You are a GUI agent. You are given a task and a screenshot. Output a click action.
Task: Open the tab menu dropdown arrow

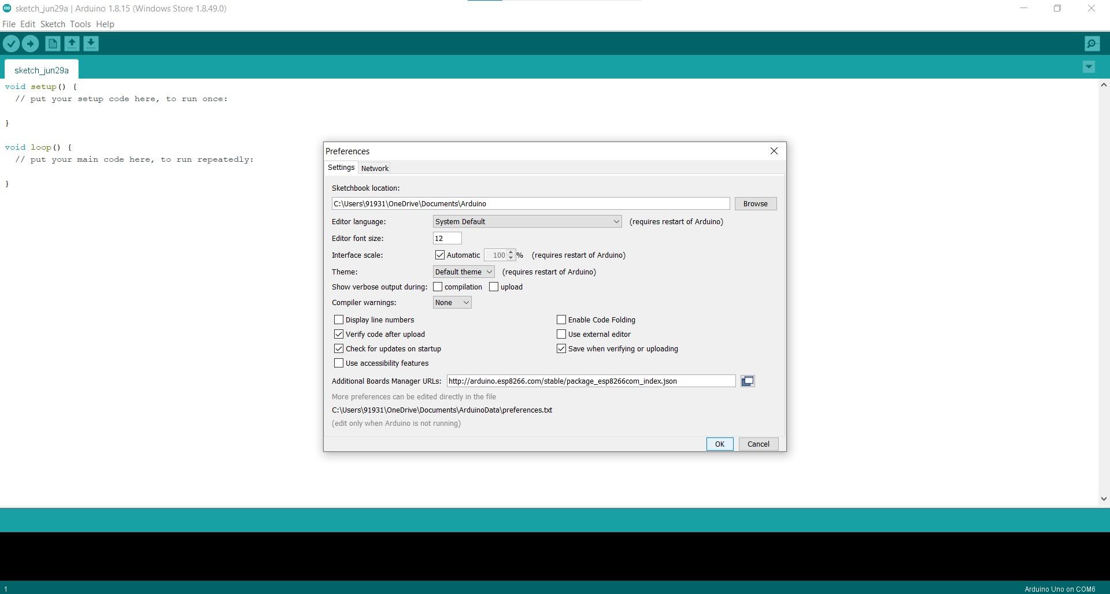point(1089,67)
